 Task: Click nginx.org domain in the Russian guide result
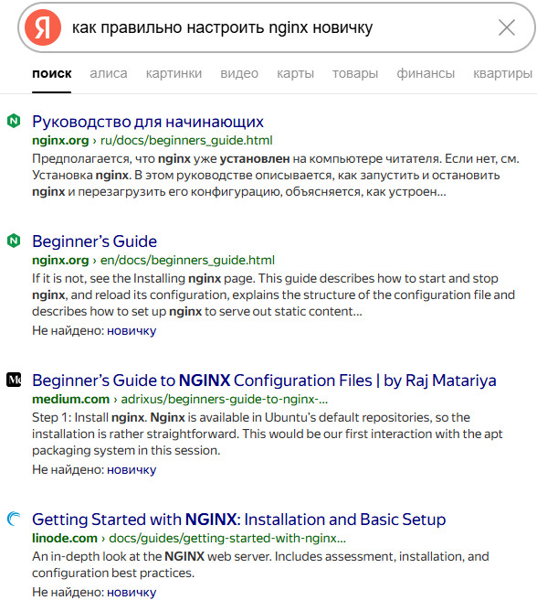60,140
